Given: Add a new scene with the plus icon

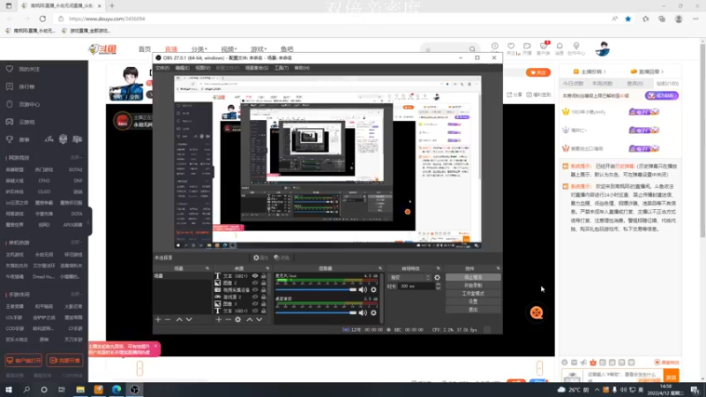Looking at the screenshot, I should (158, 319).
